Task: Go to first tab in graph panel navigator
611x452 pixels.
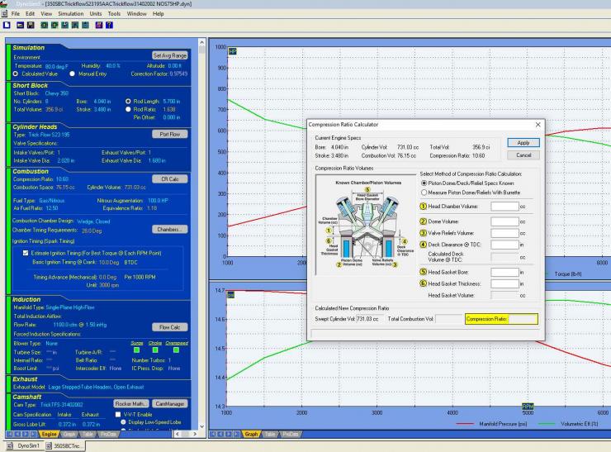Action: (x=213, y=434)
